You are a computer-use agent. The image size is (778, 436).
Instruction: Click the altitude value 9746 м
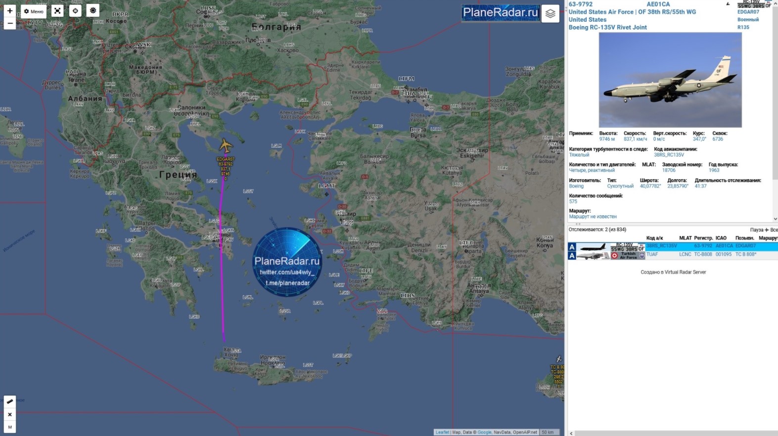[607, 139]
